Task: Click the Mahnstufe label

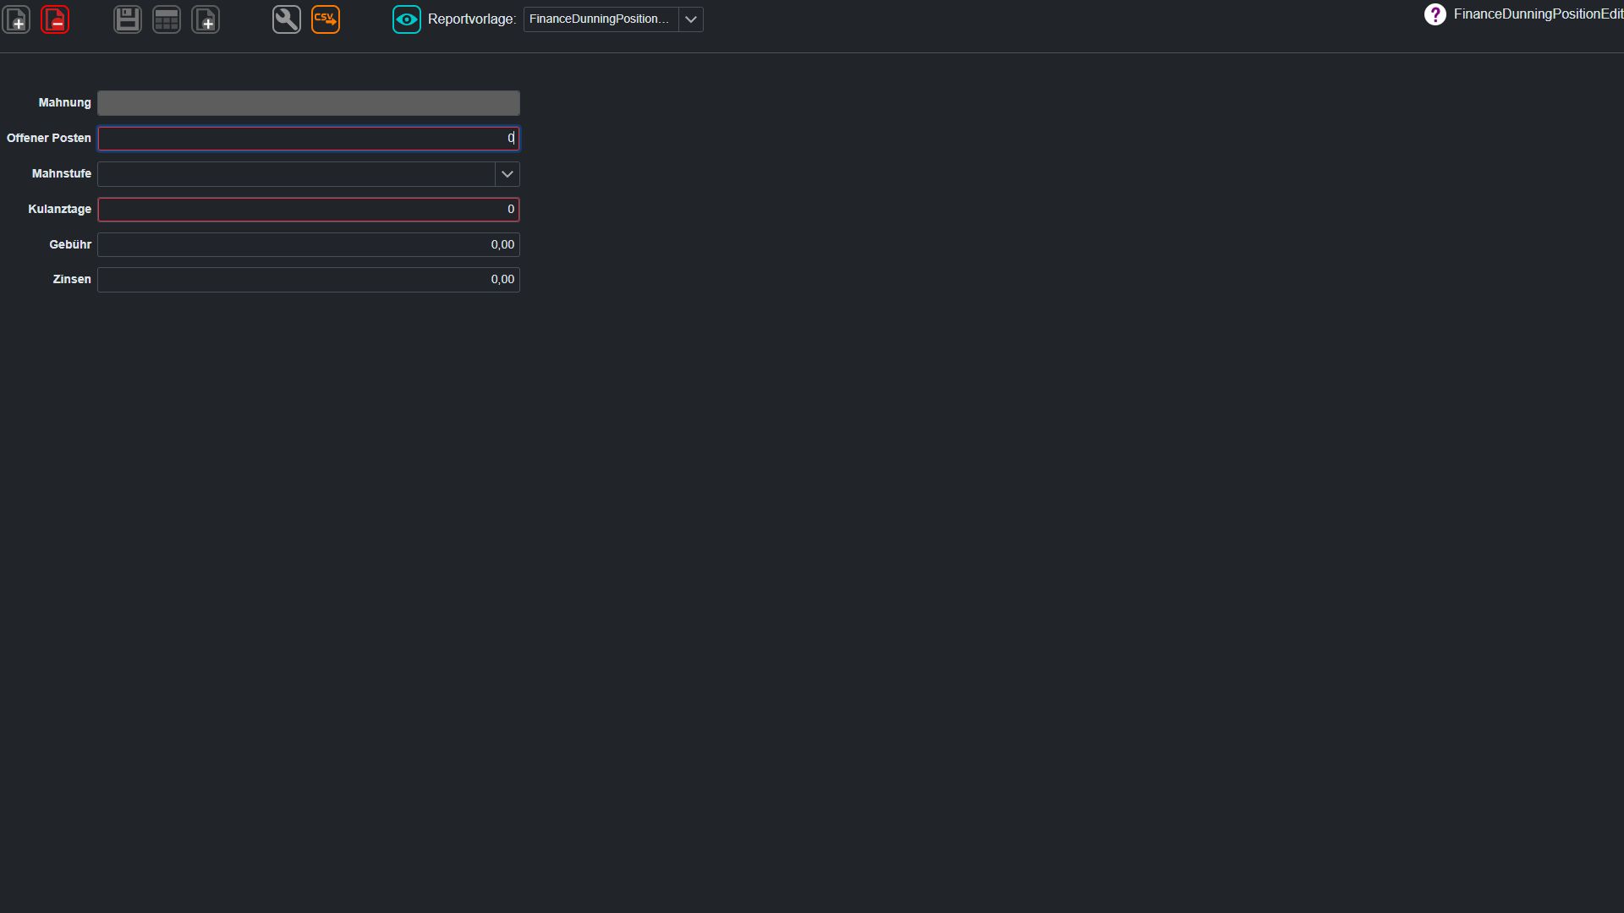Action: pyautogui.click(x=62, y=174)
